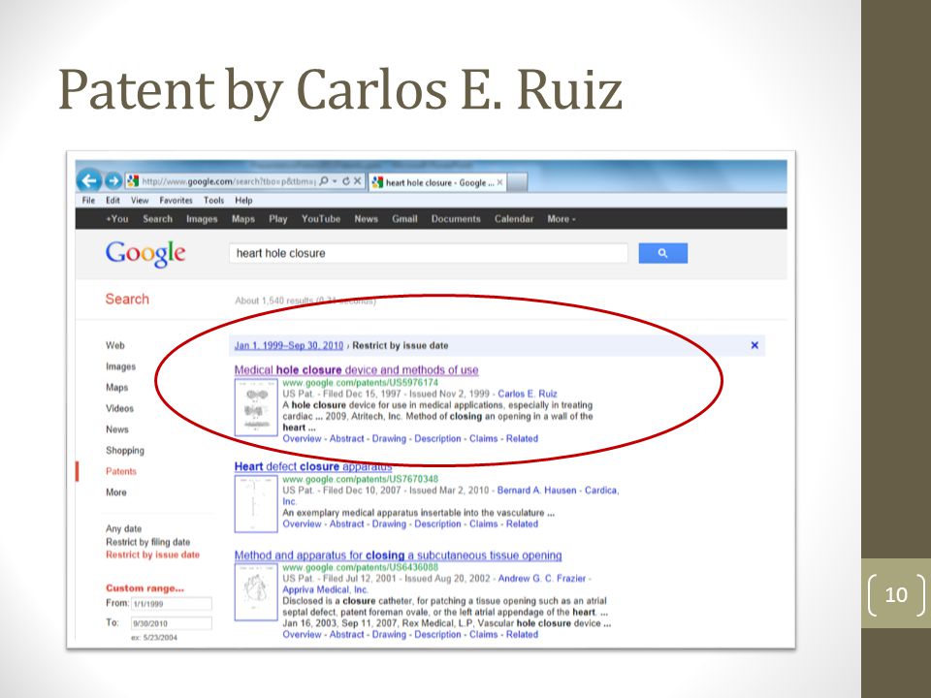
Task: Click the Google logo
Action: pos(145,254)
